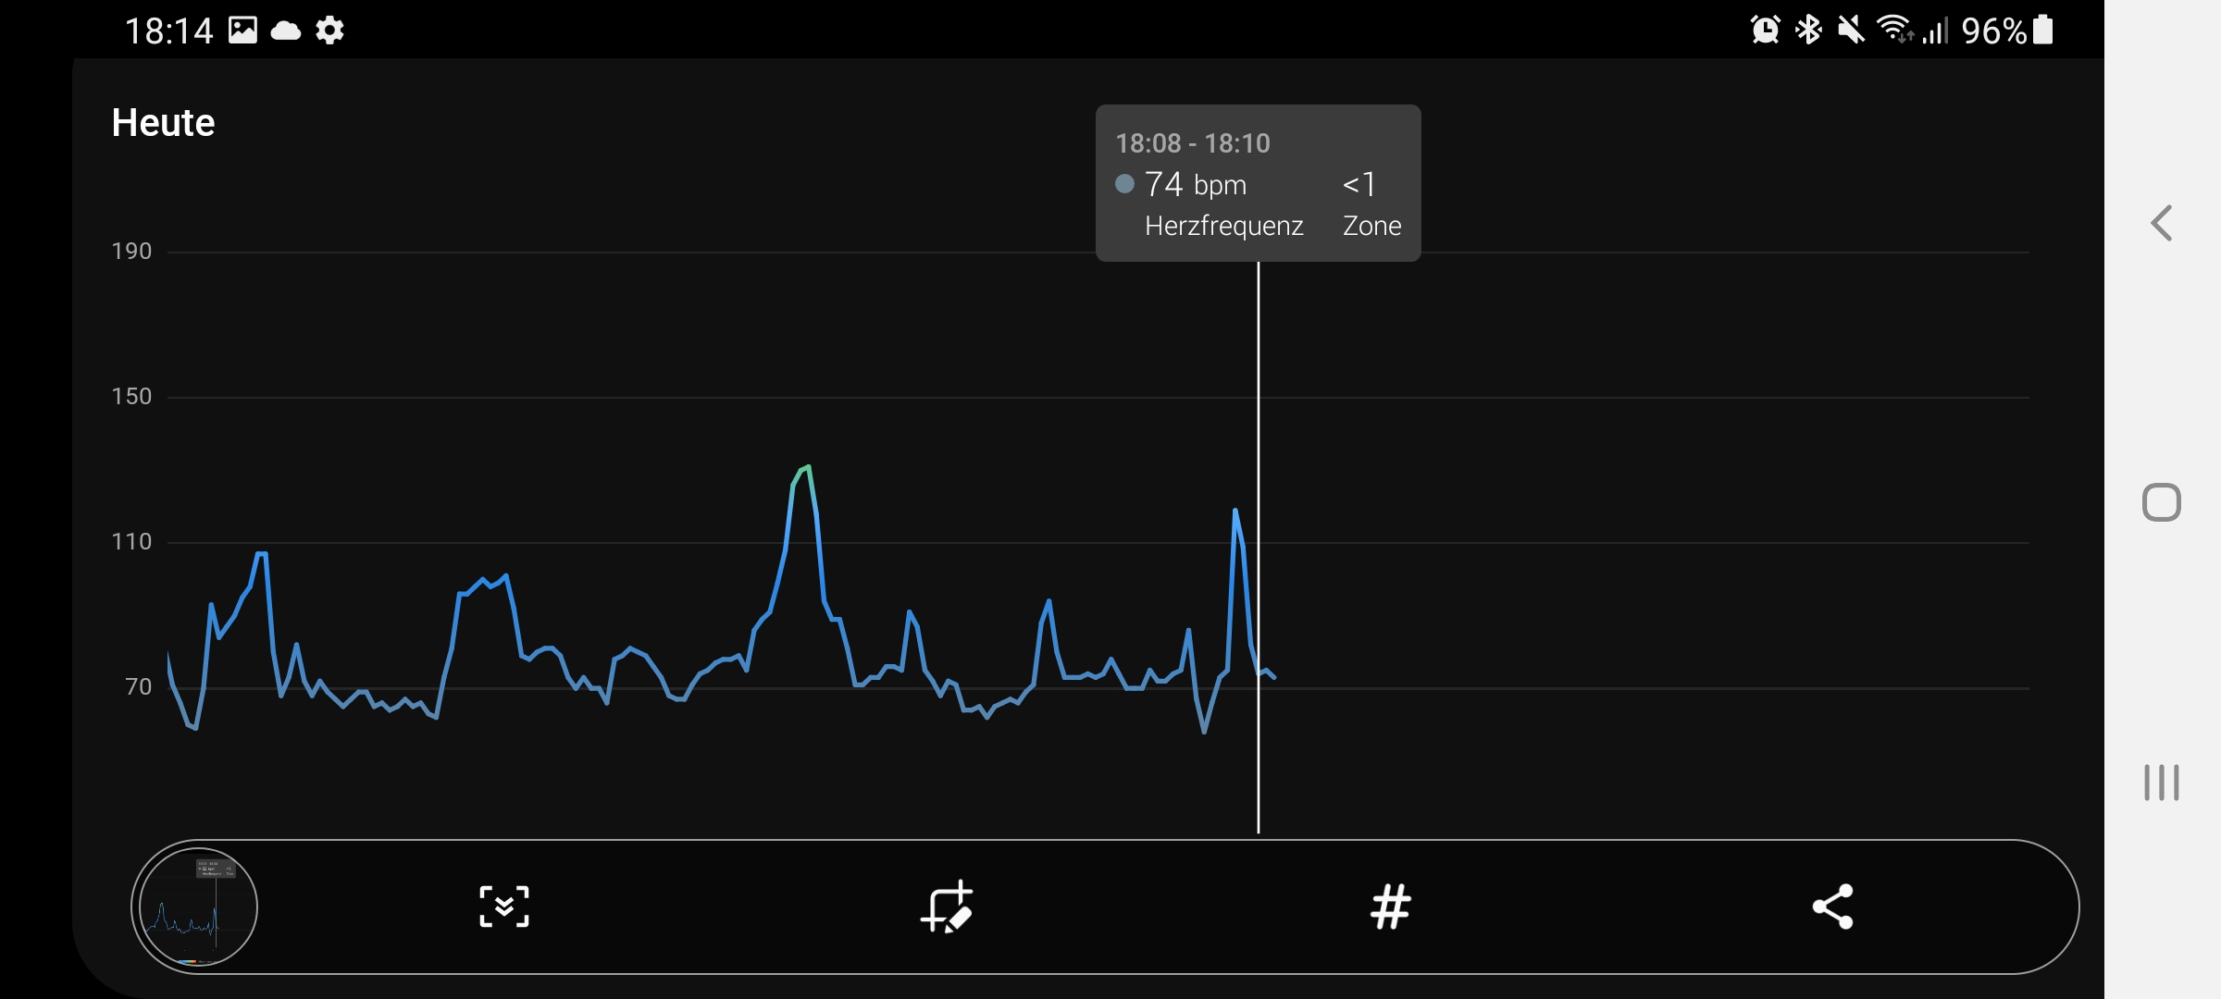Tap the alarm clock status icon
This screenshot has width=2221, height=999.
(1765, 31)
